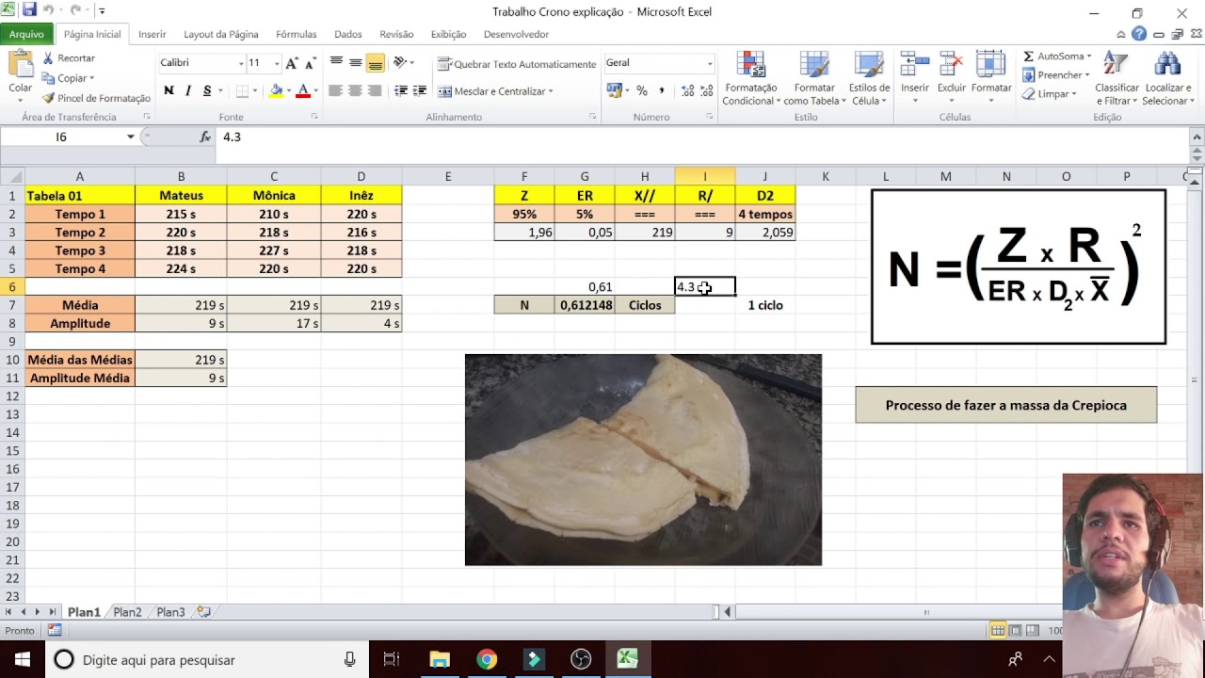1205x678 pixels.
Task: Open the font size 11 dropdown
Action: pos(277,63)
